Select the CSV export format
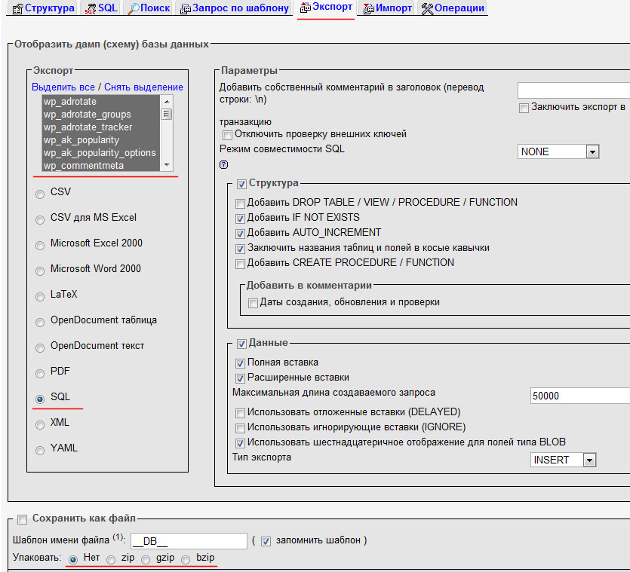630x572 pixels. coord(40,194)
